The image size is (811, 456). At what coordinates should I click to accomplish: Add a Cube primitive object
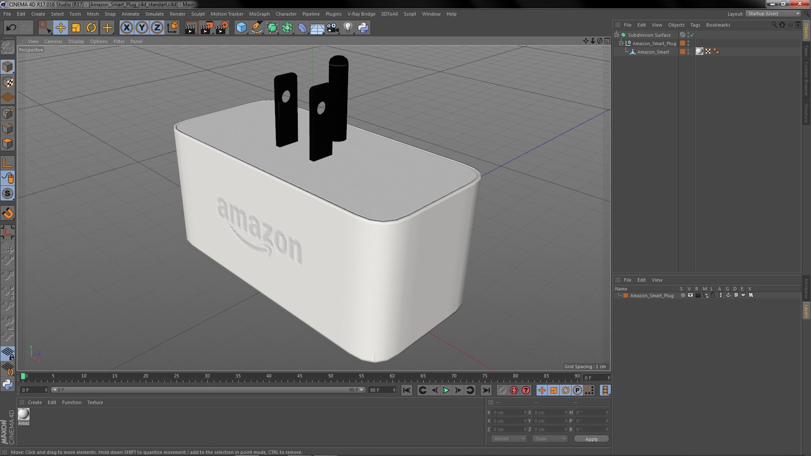pos(241,28)
